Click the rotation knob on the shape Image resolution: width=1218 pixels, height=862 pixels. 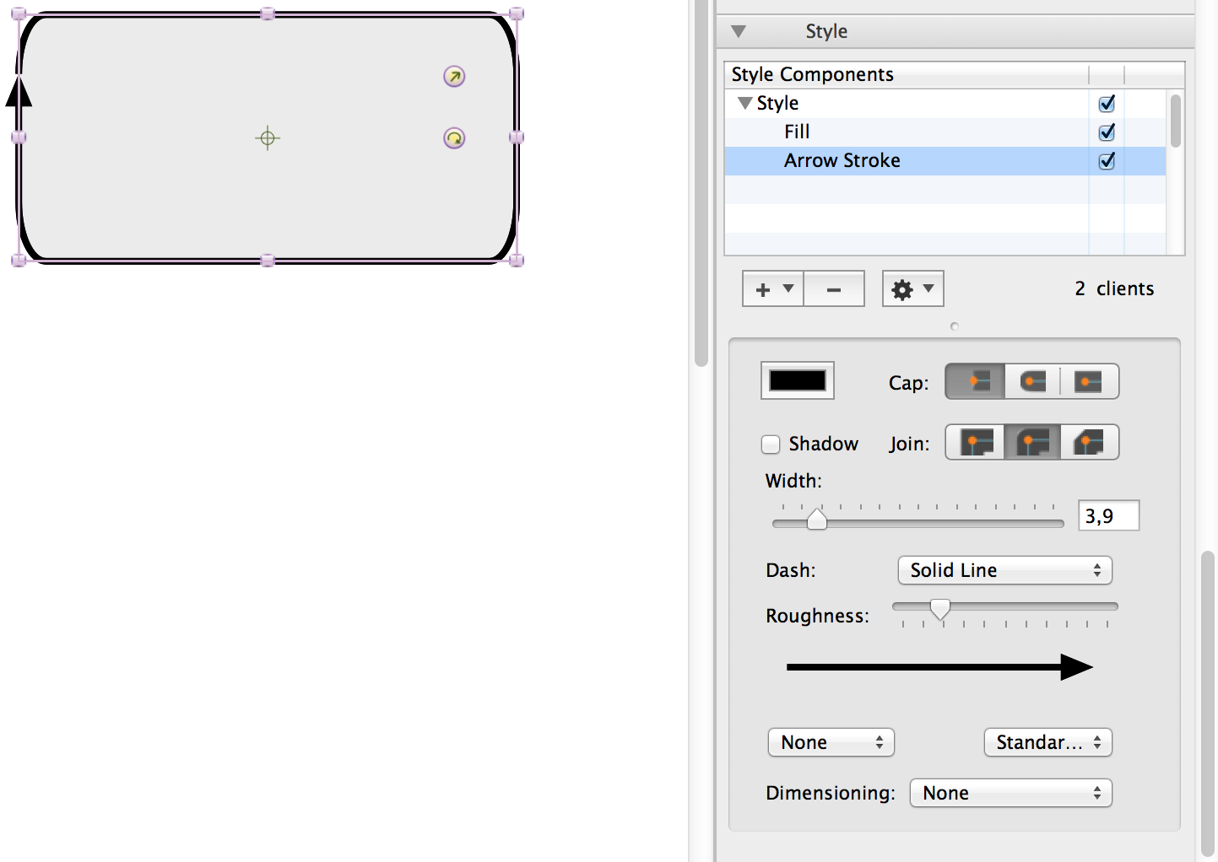coord(454,138)
